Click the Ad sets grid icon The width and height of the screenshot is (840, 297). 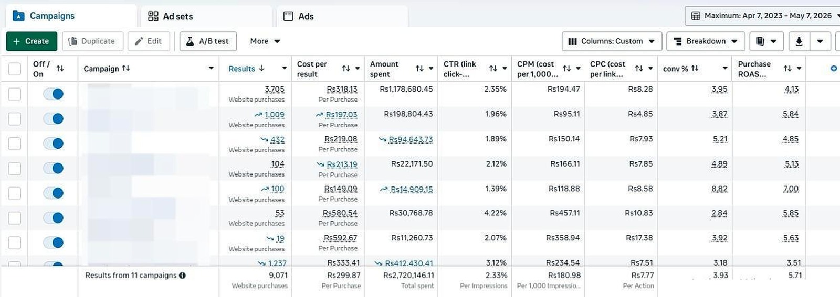[x=153, y=16]
